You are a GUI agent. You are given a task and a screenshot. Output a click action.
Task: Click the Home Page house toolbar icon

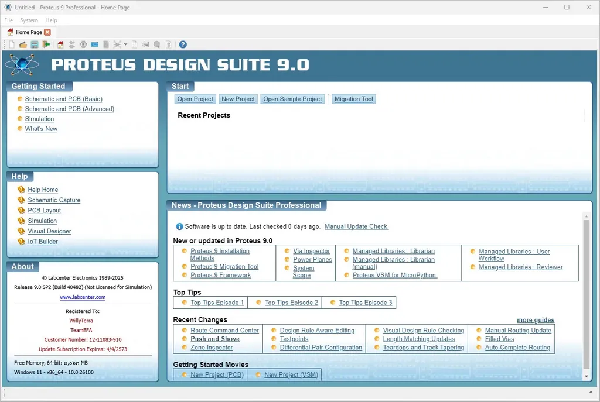tap(60, 44)
